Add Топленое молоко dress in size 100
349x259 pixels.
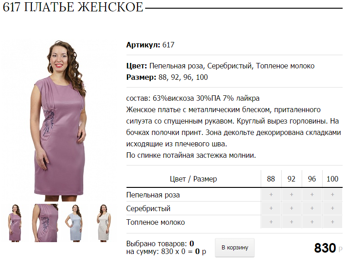pyautogui.click(x=332, y=222)
